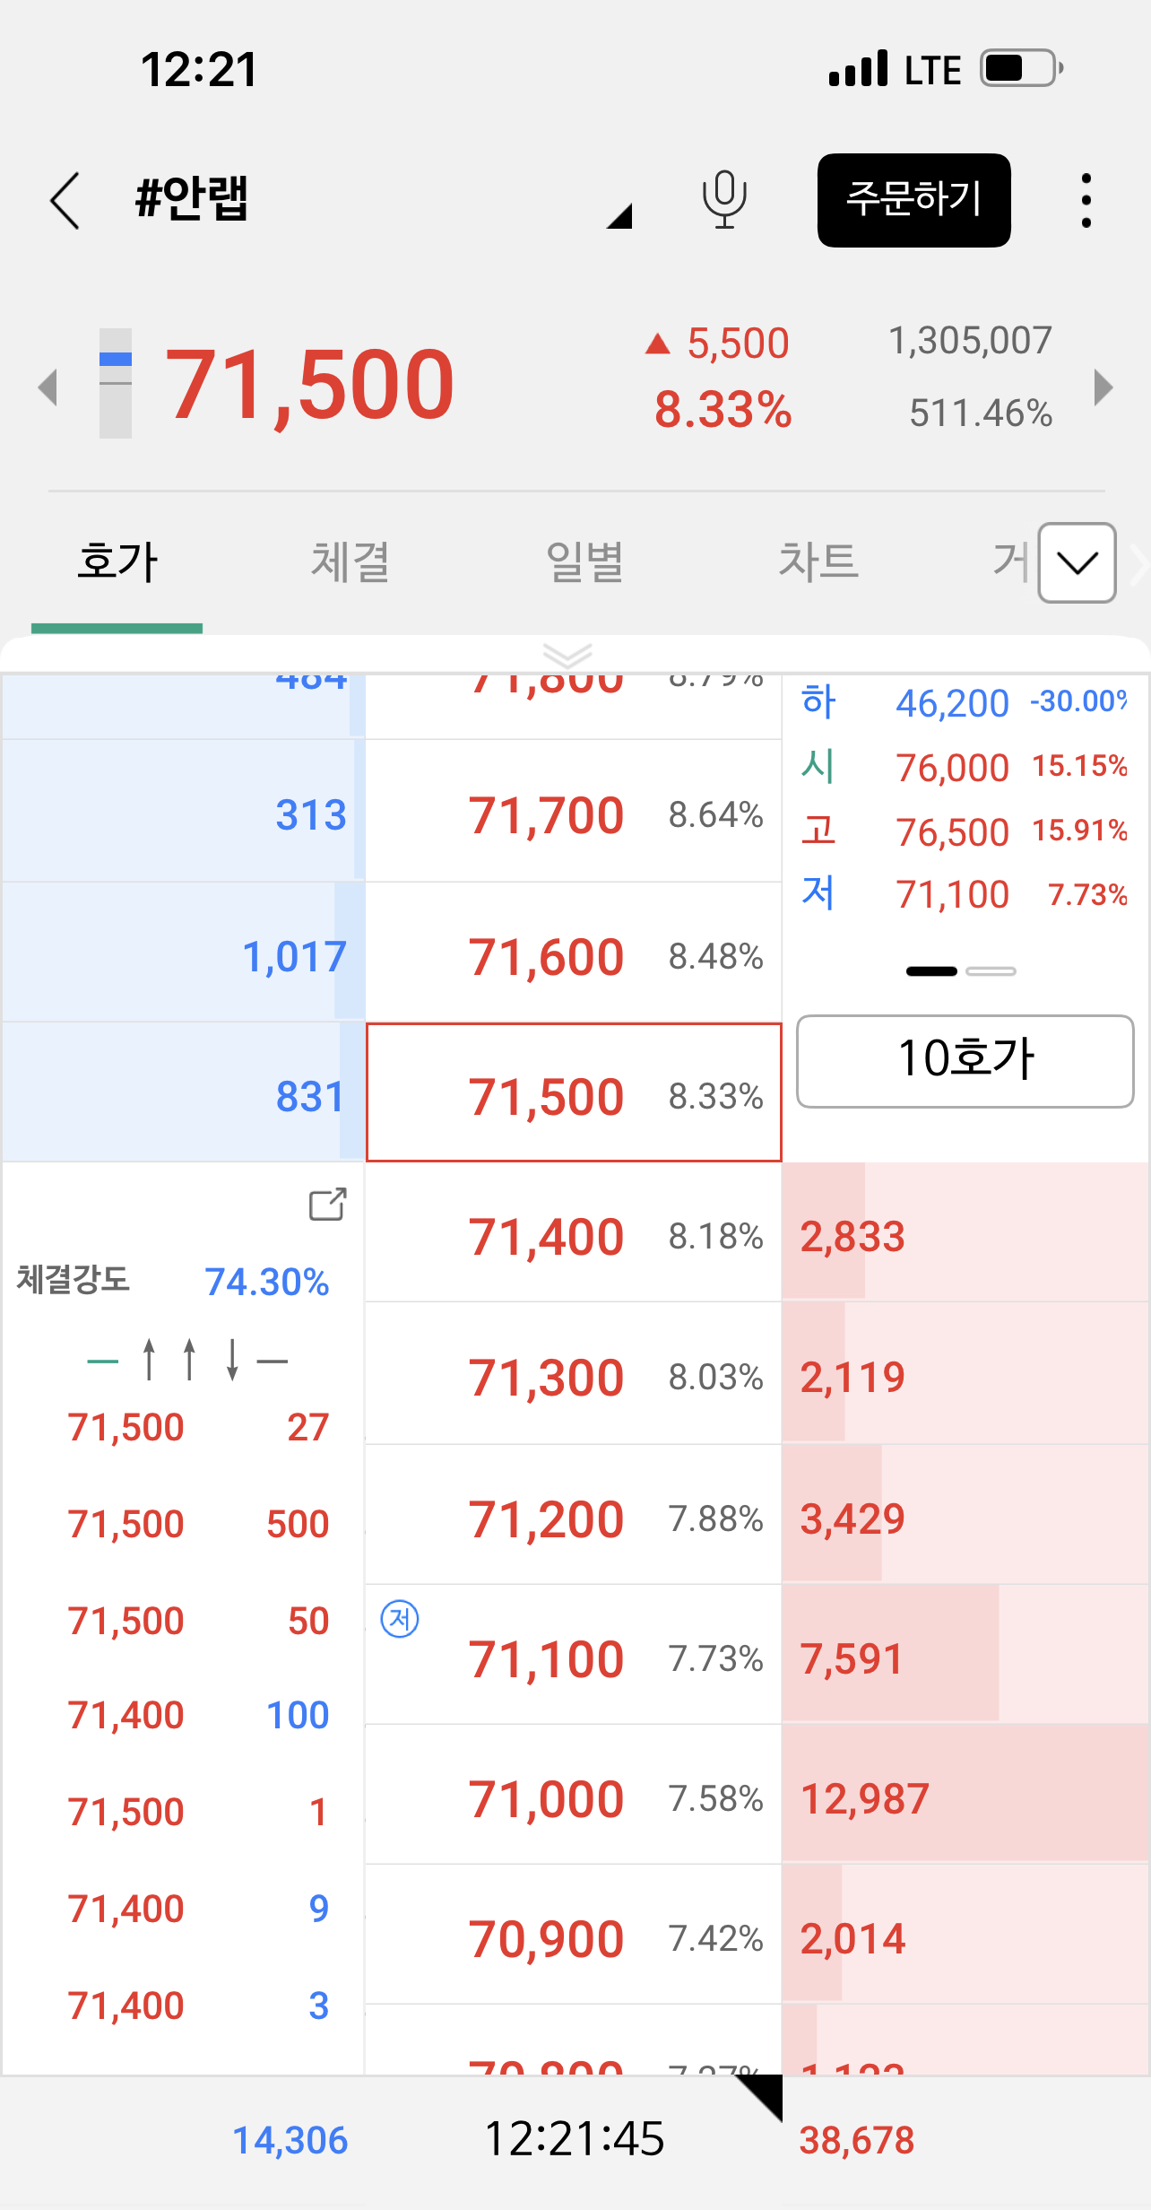Switch to the 체결 tab

click(x=350, y=562)
